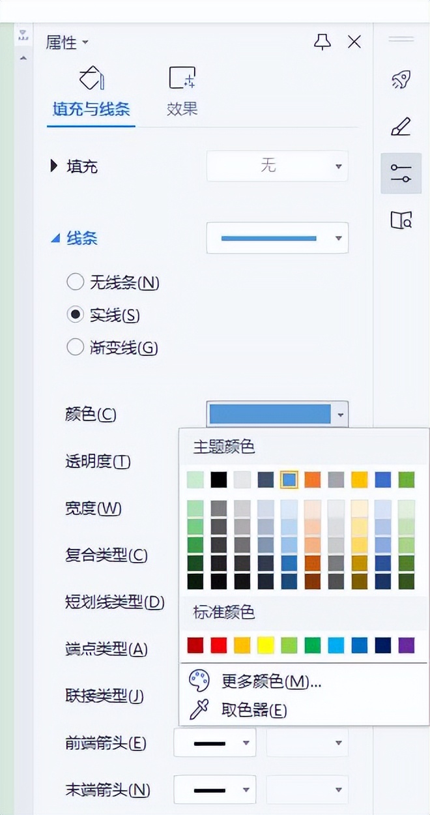Pick orange theme color in top row
The height and width of the screenshot is (815, 430).
[x=313, y=480]
